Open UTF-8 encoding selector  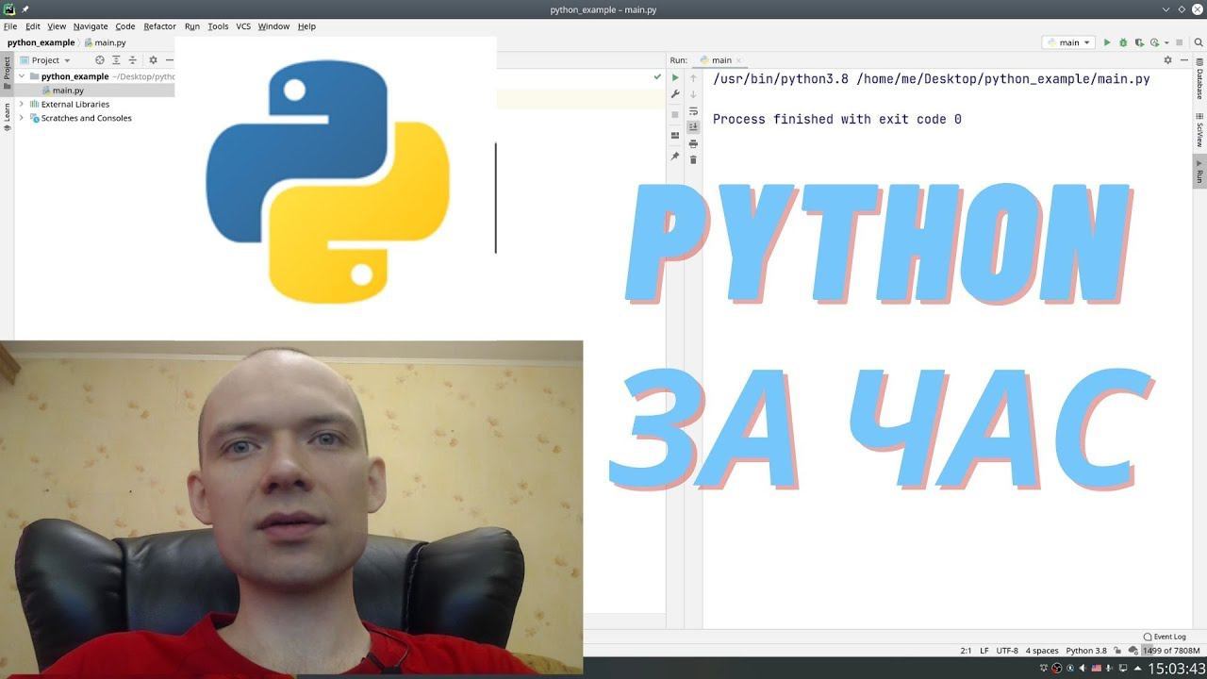tap(1007, 651)
